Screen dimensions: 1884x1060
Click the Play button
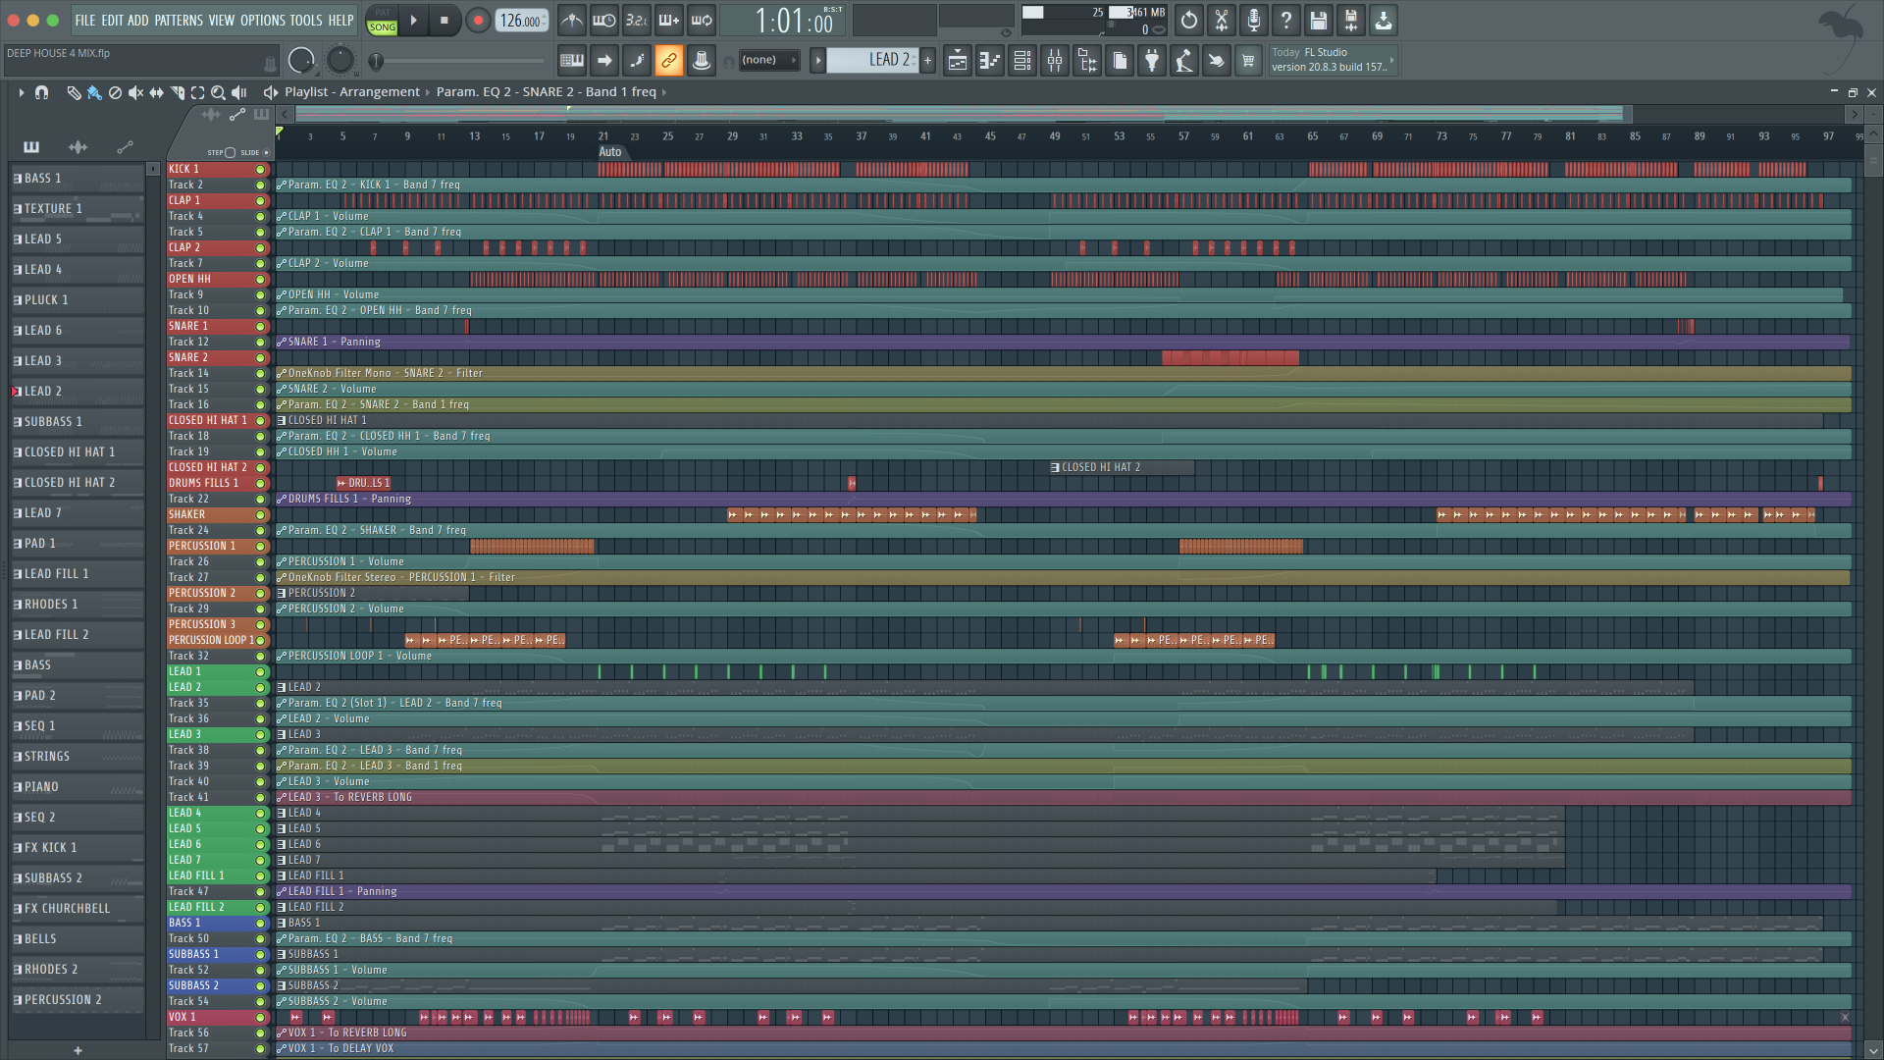413,20
